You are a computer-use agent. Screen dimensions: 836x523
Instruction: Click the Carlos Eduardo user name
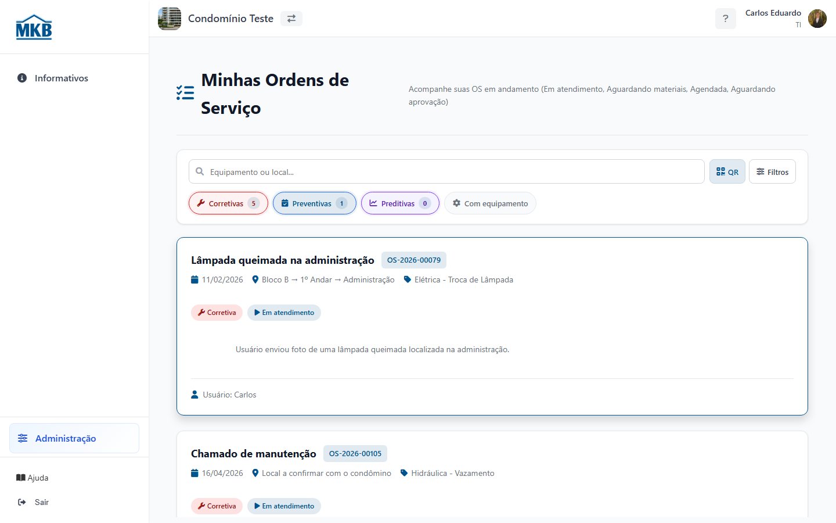773,13
